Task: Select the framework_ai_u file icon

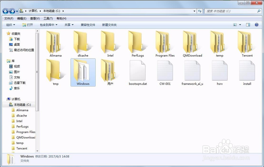Action: click(x=192, y=70)
